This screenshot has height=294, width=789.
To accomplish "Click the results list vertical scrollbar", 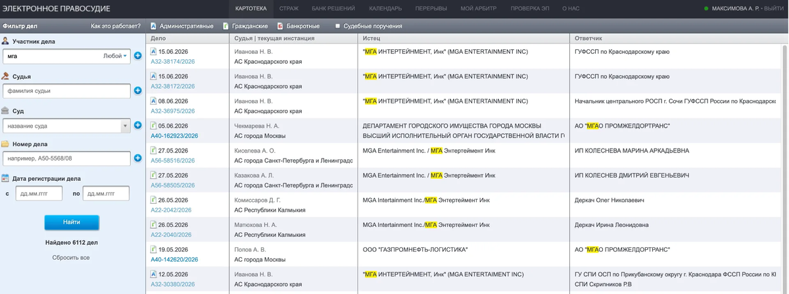I will pos(785,168).
